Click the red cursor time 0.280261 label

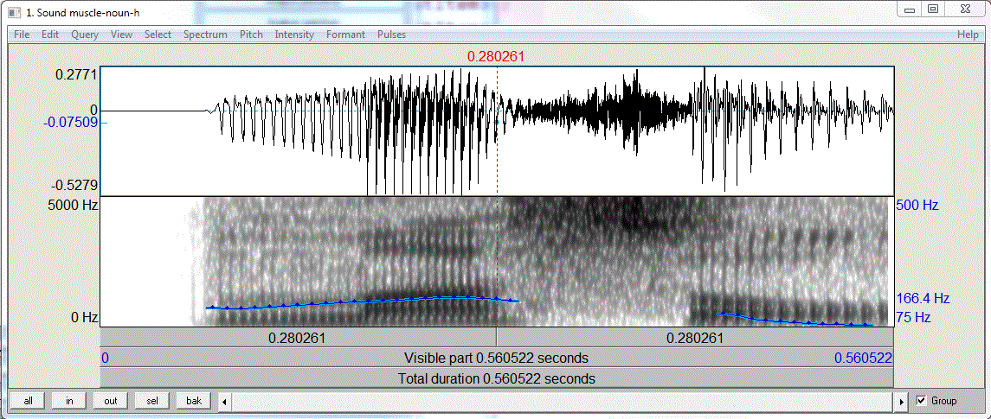495,57
